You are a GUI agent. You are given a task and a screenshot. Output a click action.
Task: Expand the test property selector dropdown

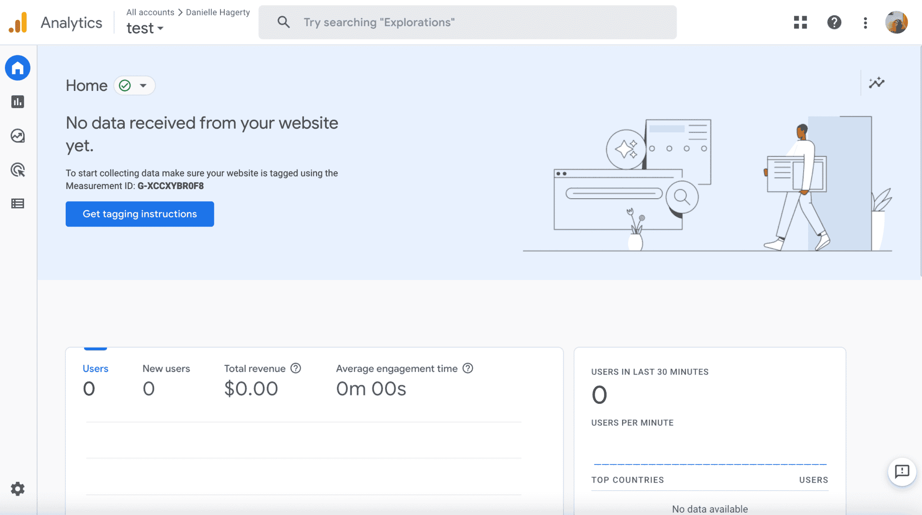[145, 28]
